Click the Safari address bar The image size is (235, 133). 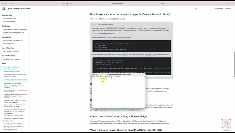(117, 3)
